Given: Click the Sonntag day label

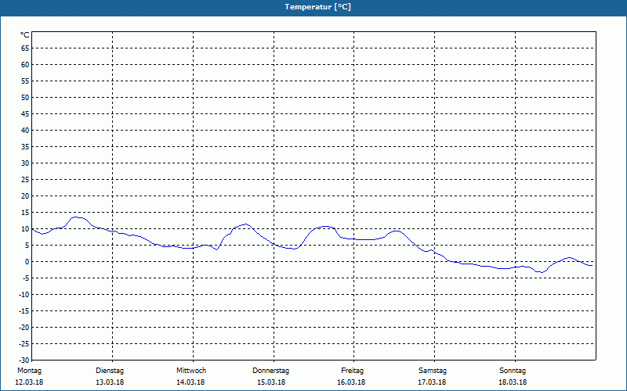Looking at the screenshot, I should tap(513, 371).
